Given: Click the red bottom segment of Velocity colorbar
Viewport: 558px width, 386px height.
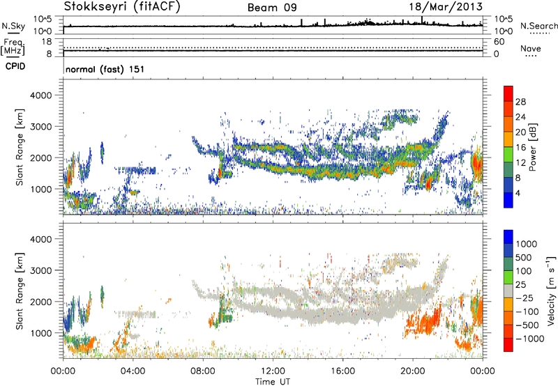Looking at the screenshot, I should point(508,345).
